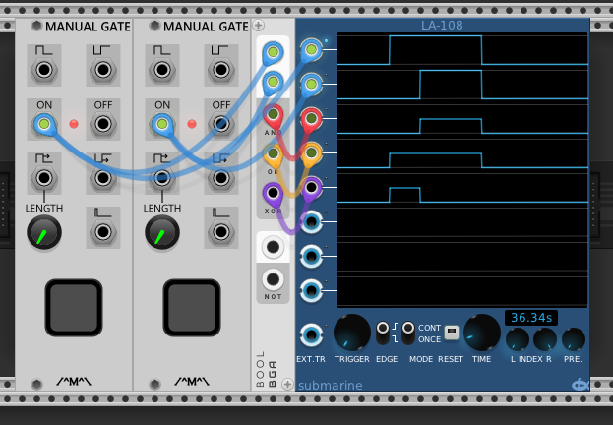Click the ON jack of left Manual Gate
This screenshot has width=613, height=425.
point(44,124)
